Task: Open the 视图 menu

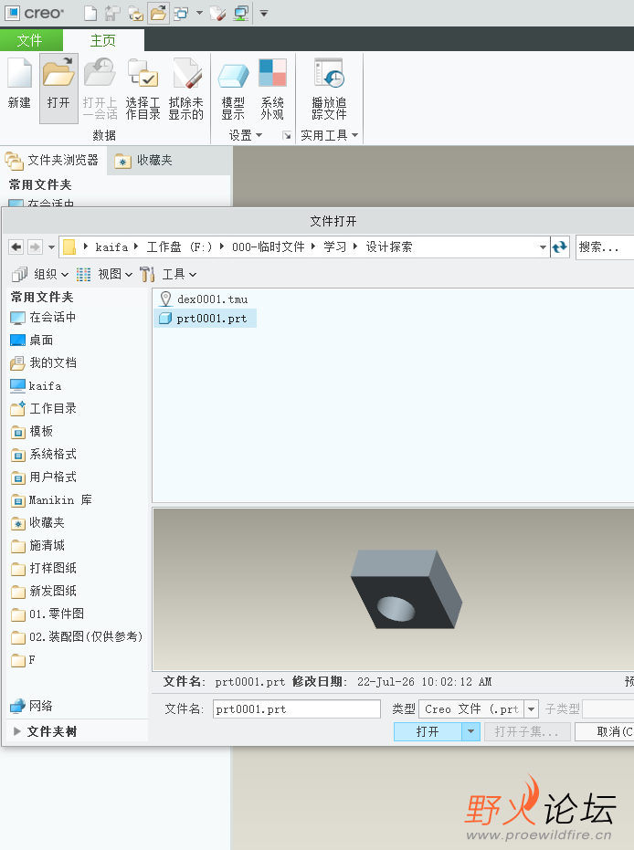Action: point(105,274)
